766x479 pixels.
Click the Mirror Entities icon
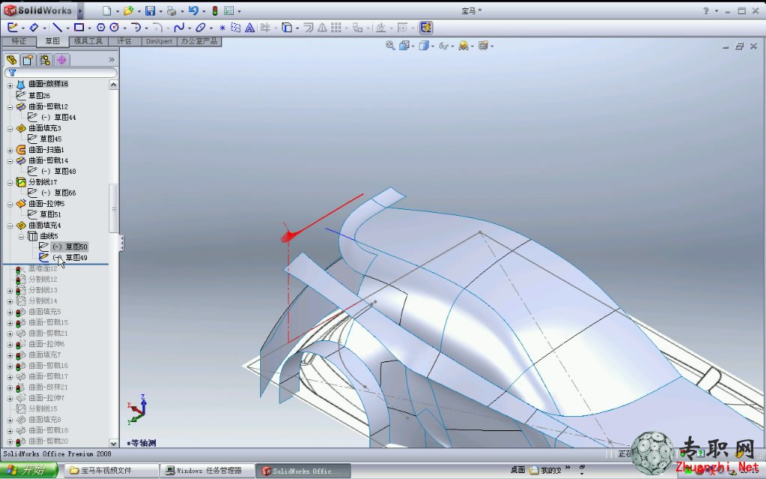[322, 28]
